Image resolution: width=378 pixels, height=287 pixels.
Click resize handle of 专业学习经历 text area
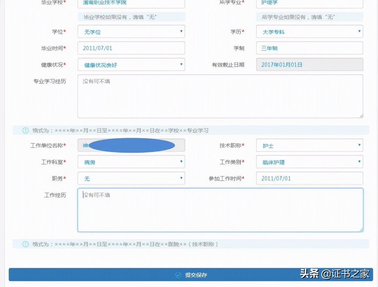[x=361, y=116]
